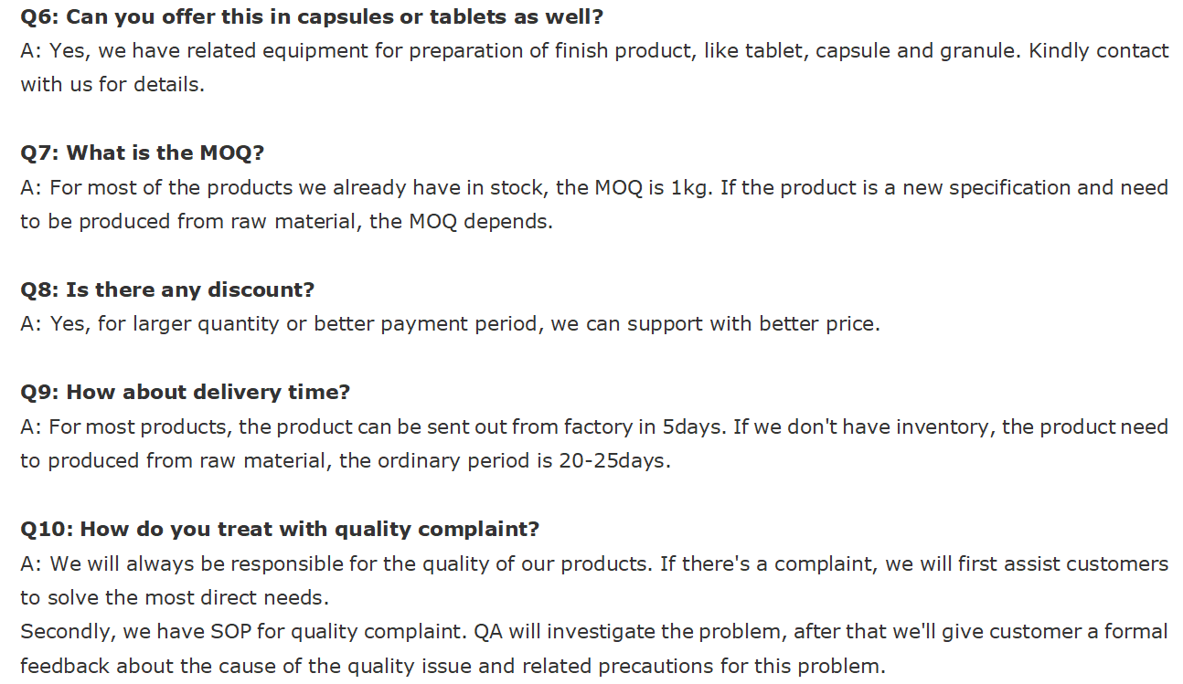Select the Q10 quality complaint question heading
This screenshot has width=1183, height=684.
pos(280,529)
